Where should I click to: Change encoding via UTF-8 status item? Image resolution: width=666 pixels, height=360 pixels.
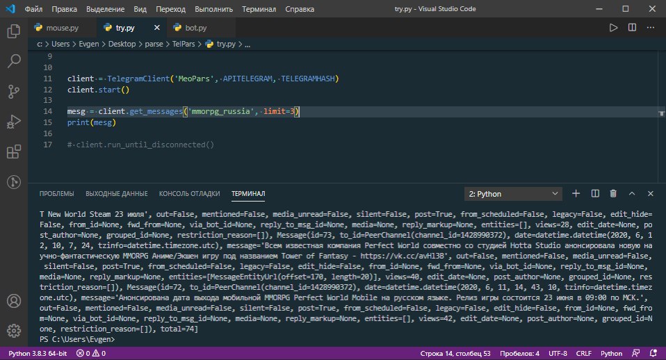558,353
